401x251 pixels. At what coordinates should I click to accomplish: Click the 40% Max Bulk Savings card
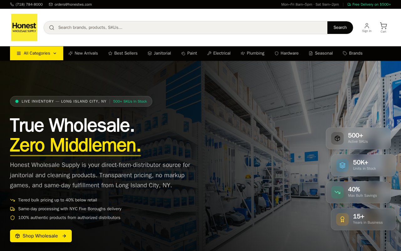pos(358,192)
